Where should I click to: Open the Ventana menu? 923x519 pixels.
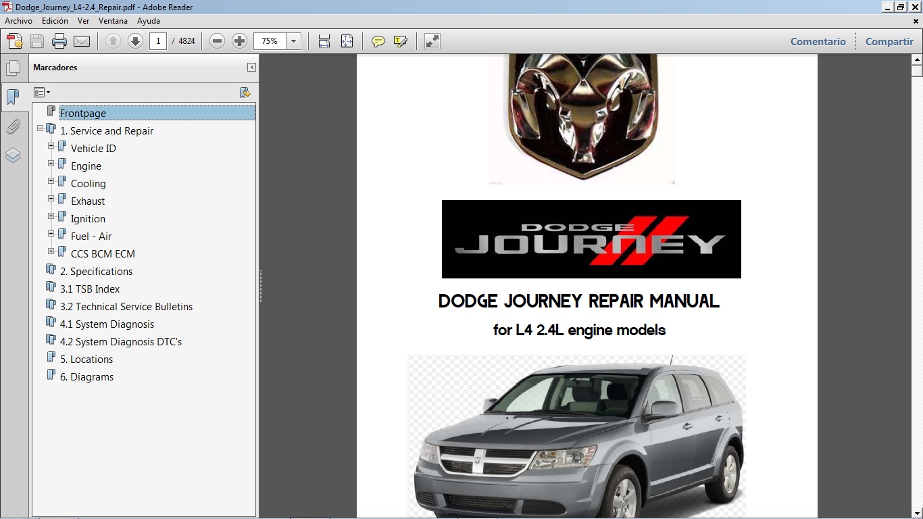click(x=113, y=21)
